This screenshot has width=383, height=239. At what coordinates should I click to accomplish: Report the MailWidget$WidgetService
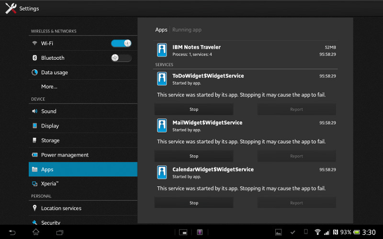[296, 156]
